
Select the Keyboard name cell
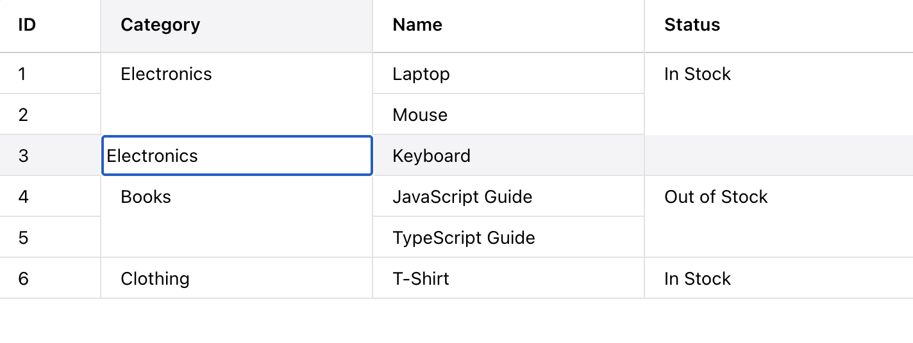click(x=431, y=156)
